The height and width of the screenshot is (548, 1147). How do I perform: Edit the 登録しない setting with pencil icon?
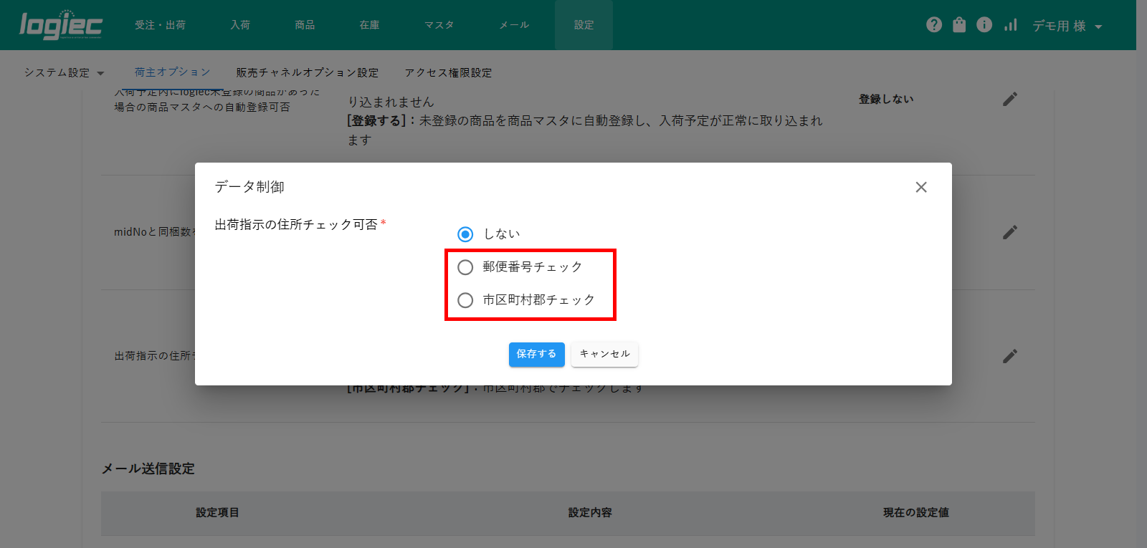[1010, 100]
